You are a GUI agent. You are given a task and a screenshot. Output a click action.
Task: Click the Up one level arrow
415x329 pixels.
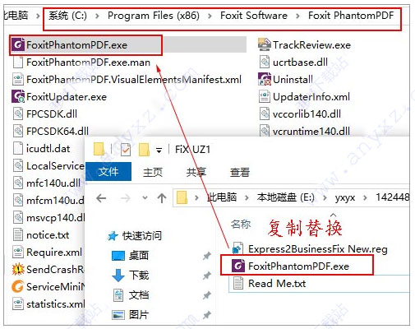point(162,197)
